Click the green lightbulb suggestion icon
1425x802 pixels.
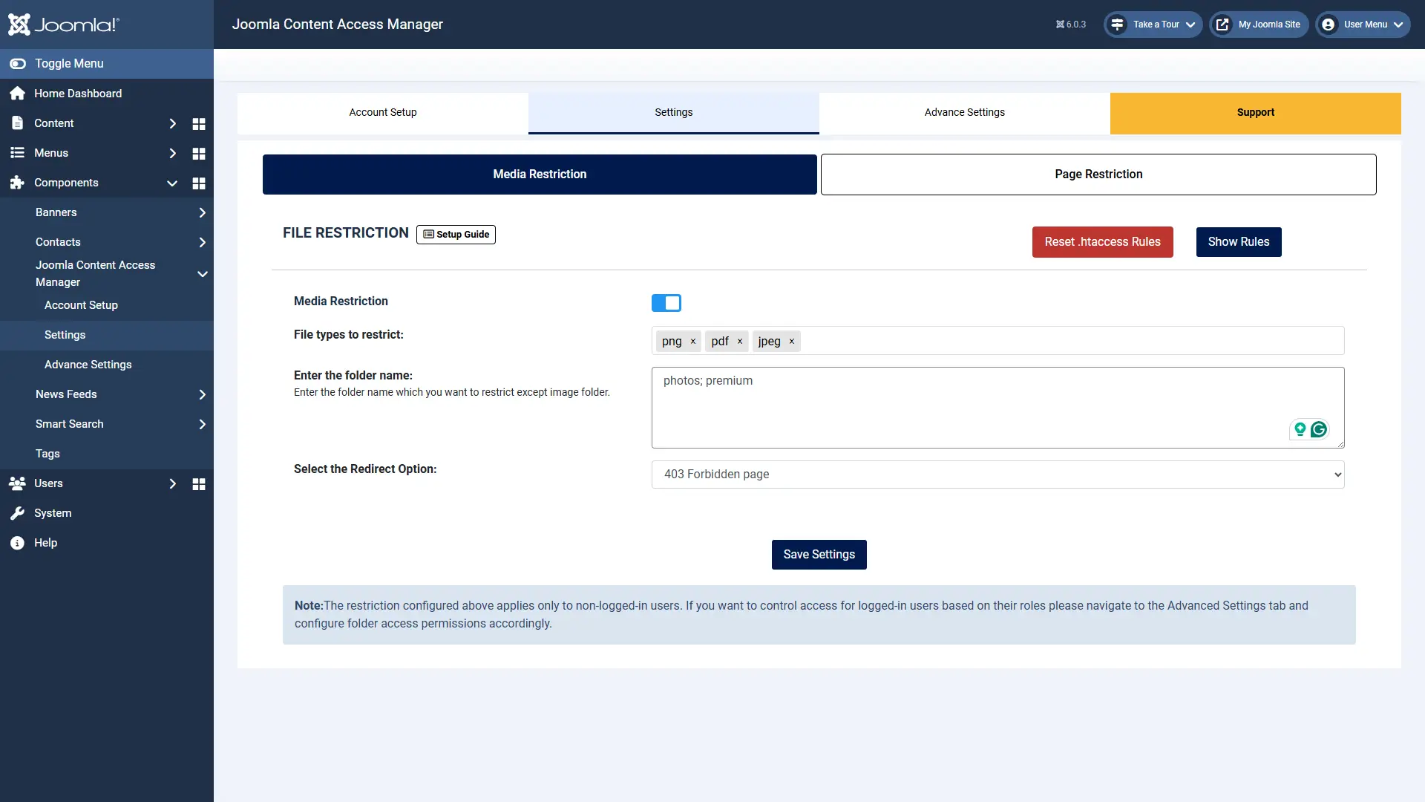(1300, 429)
